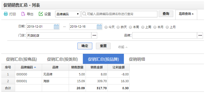Select the 本周 radio option
Image resolution: width=207 pixels, height=93 pixels.
(x=130, y=27)
